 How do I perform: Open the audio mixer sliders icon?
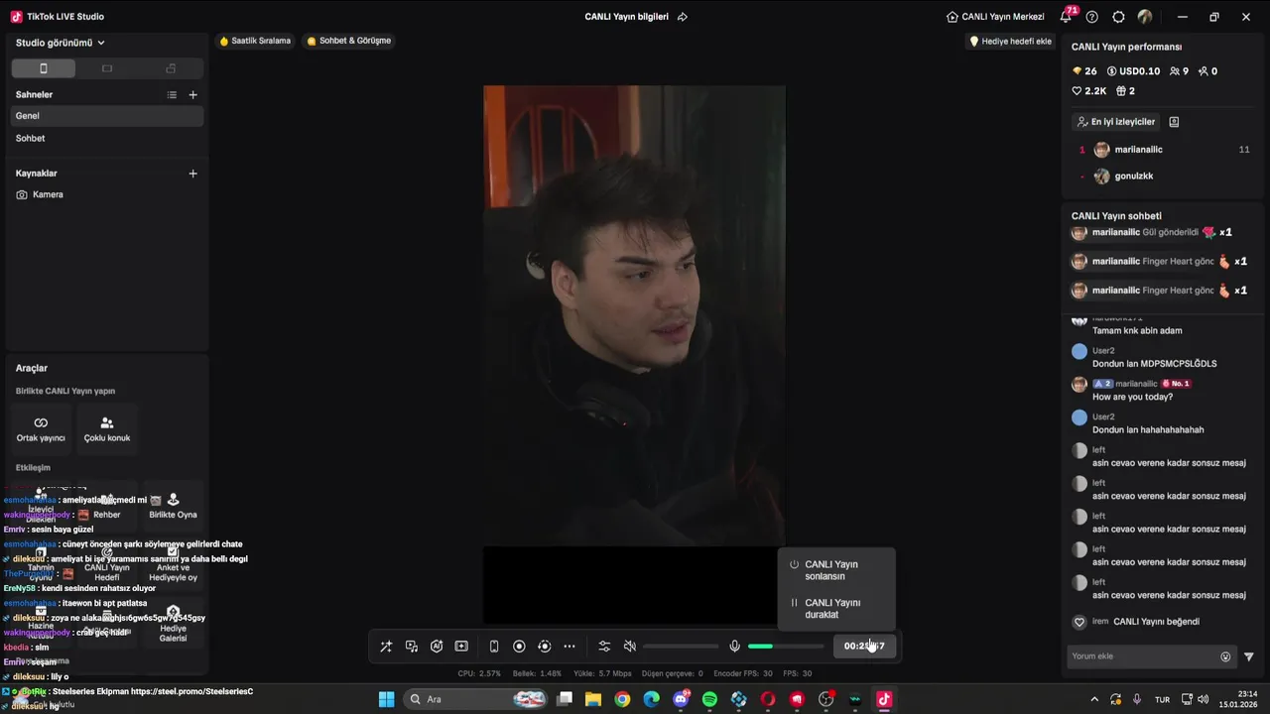[x=604, y=647]
